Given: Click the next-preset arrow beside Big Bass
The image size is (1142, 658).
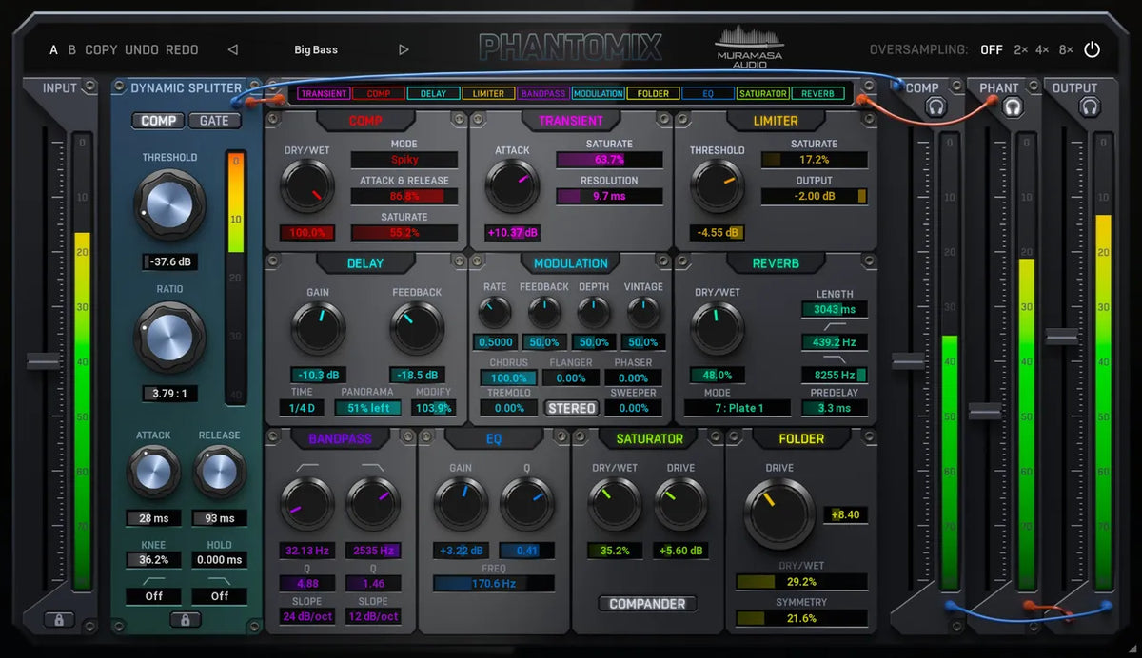Looking at the screenshot, I should (x=402, y=49).
